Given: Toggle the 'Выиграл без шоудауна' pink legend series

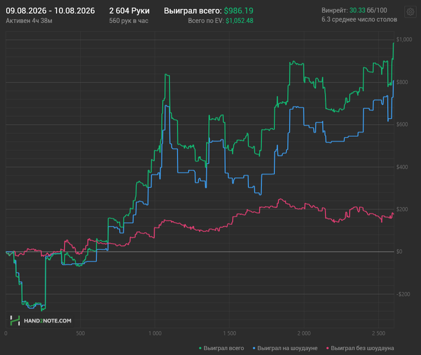Looking at the screenshot, I should tap(360, 348).
